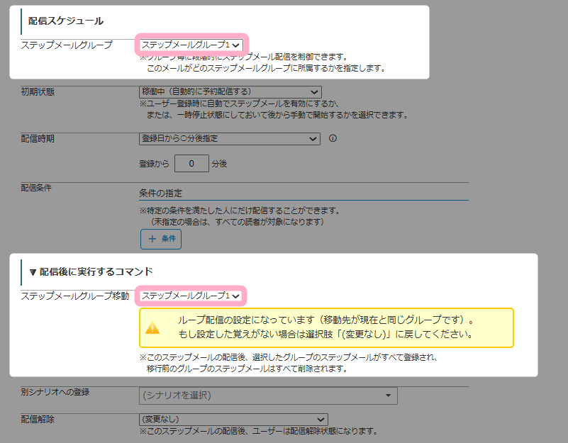Click the 配信時期 field label
This screenshot has height=443, width=568.
tap(38, 139)
